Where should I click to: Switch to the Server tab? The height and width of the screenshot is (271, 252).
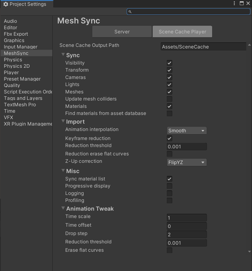[122, 32]
